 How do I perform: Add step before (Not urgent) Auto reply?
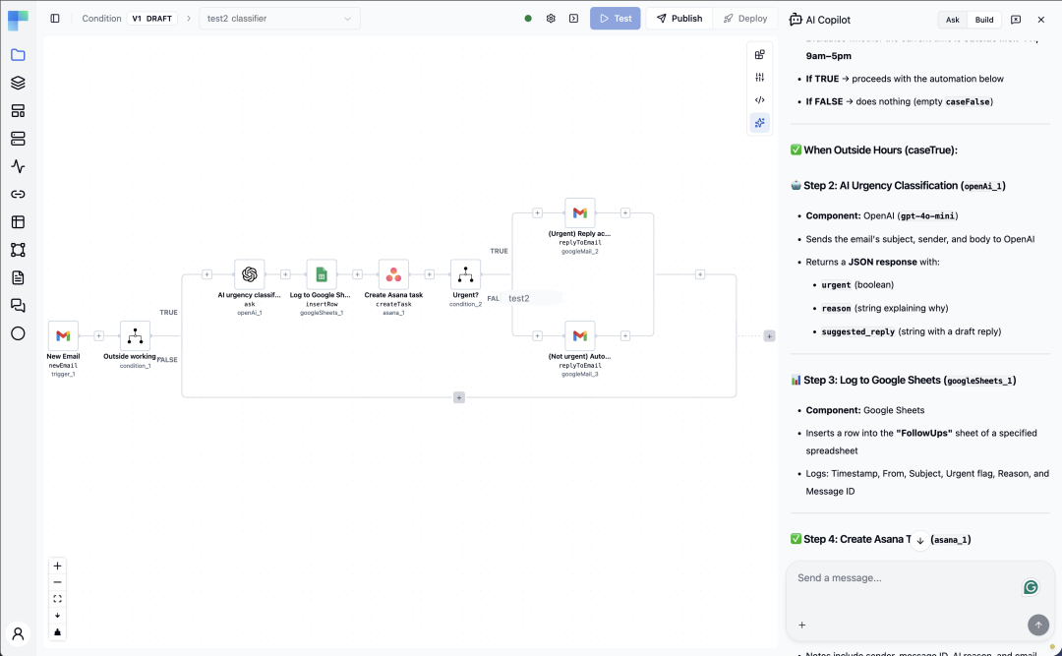click(x=537, y=336)
